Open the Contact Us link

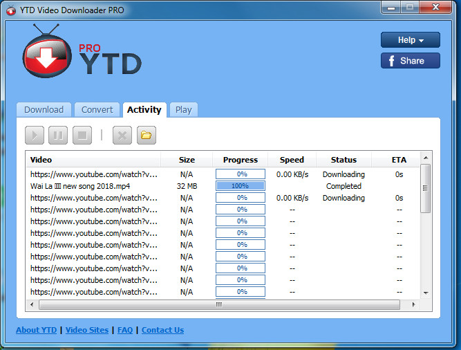click(162, 330)
